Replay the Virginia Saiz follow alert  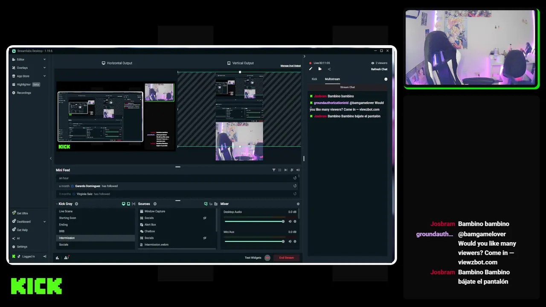pos(295,194)
